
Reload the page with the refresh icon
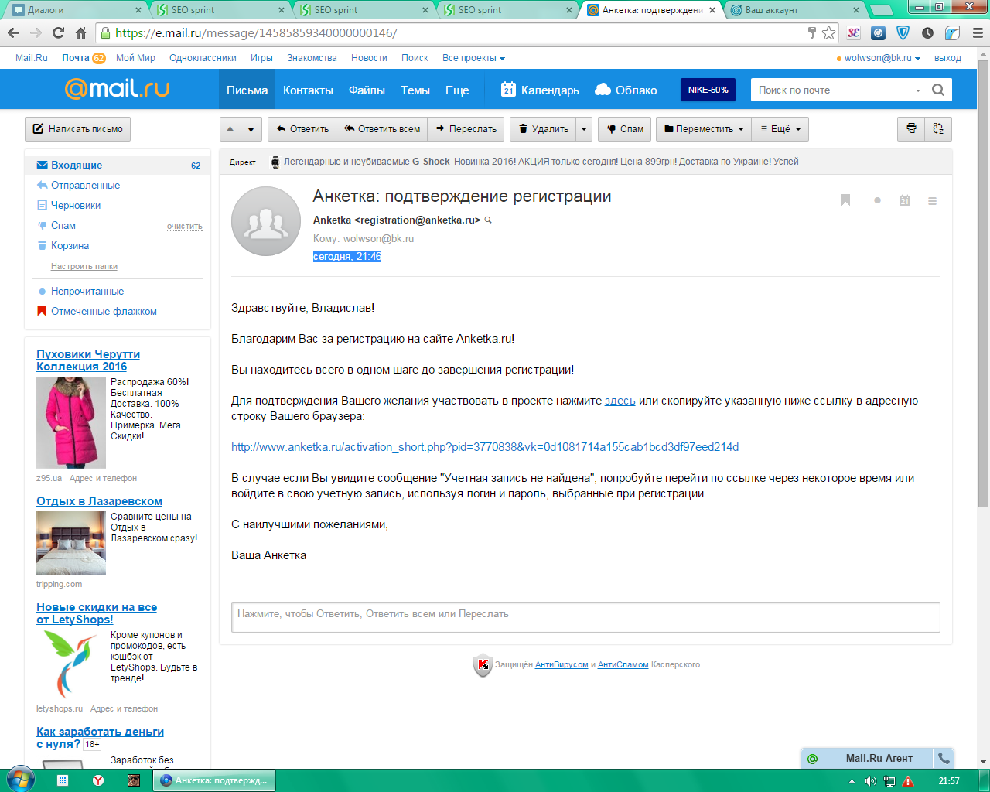58,32
